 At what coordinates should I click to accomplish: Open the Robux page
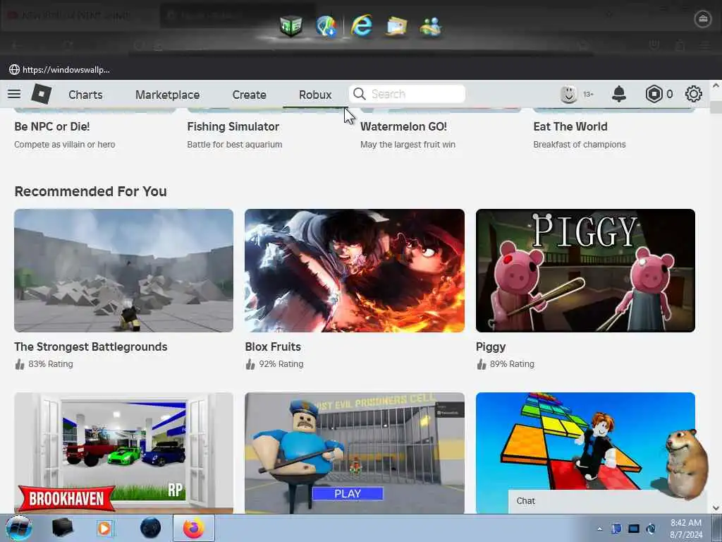click(x=315, y=95)
